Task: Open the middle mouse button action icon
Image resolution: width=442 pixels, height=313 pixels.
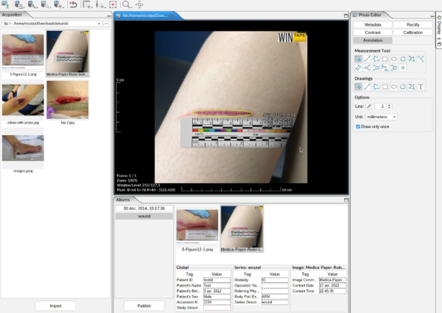Action: pos(32,4)
